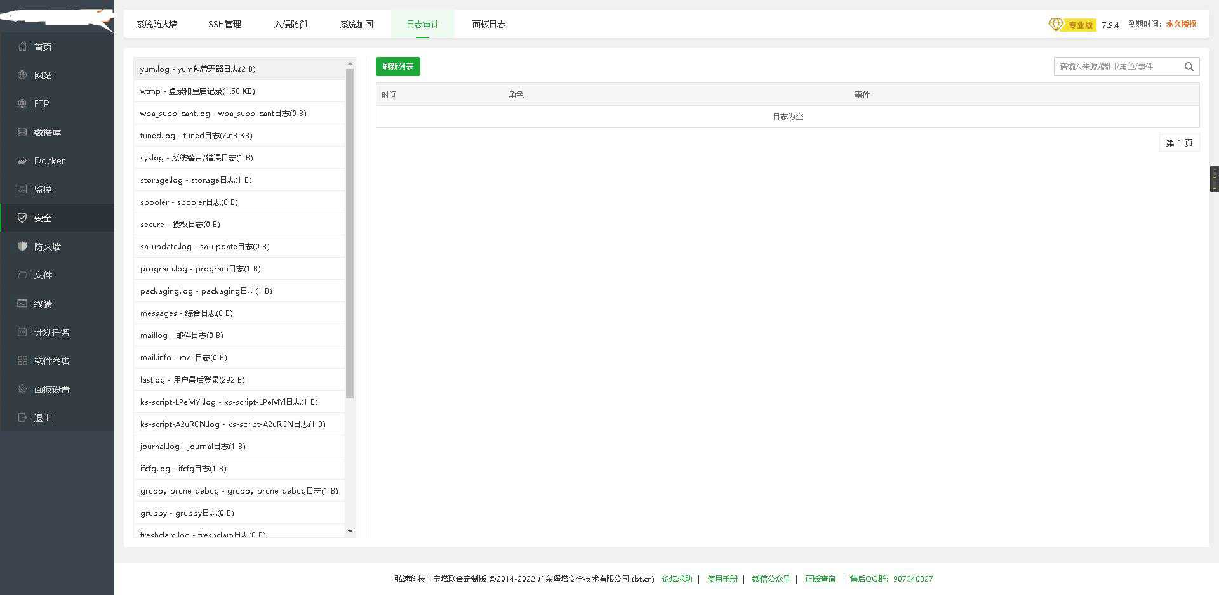Select the lastlog 用户最后登录 entry
Viewport: 1219px width, 595px height.
click(x=239, y=379)
